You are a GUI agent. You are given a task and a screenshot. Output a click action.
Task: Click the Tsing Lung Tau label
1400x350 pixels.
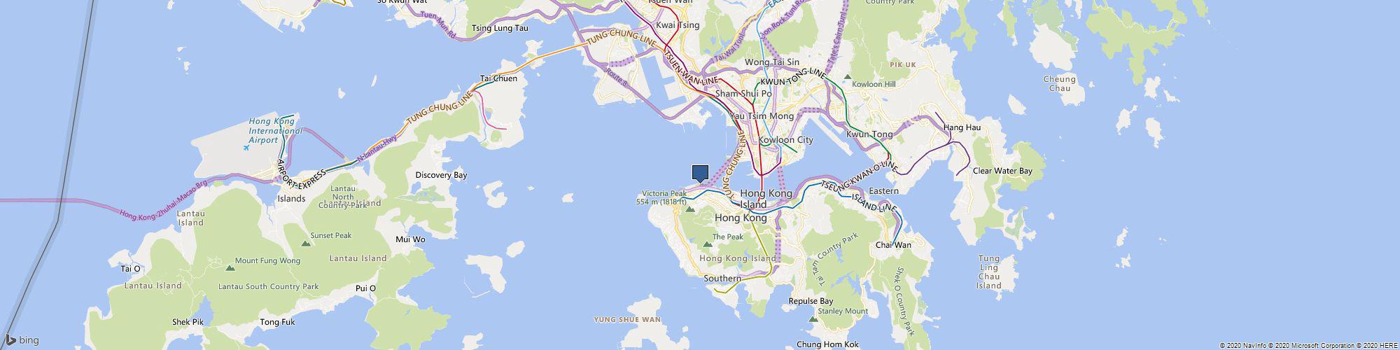pos(500,29)
